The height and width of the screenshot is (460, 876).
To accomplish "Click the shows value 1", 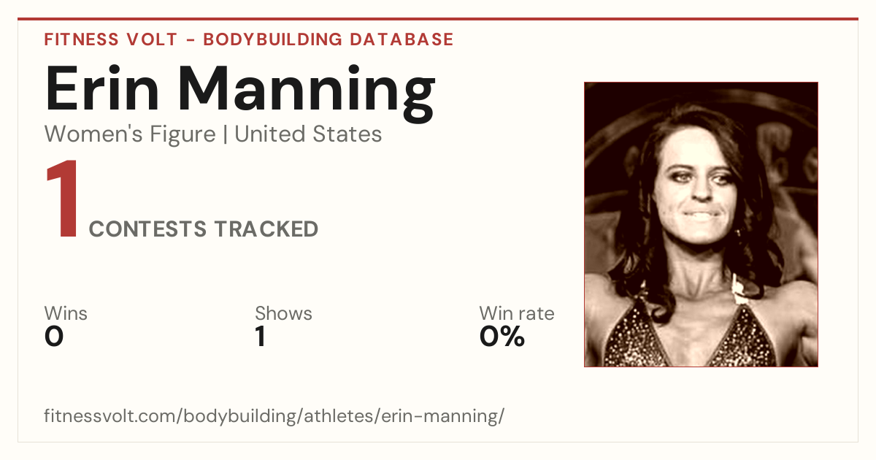I will tap(260, 337).
